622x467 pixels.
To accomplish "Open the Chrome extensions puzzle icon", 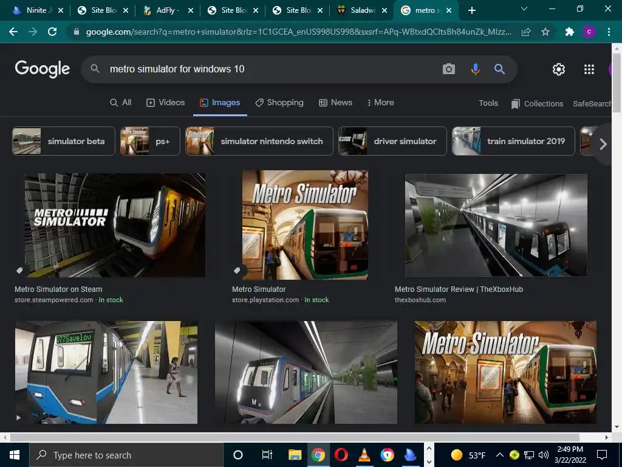I will tap(570, 32).
